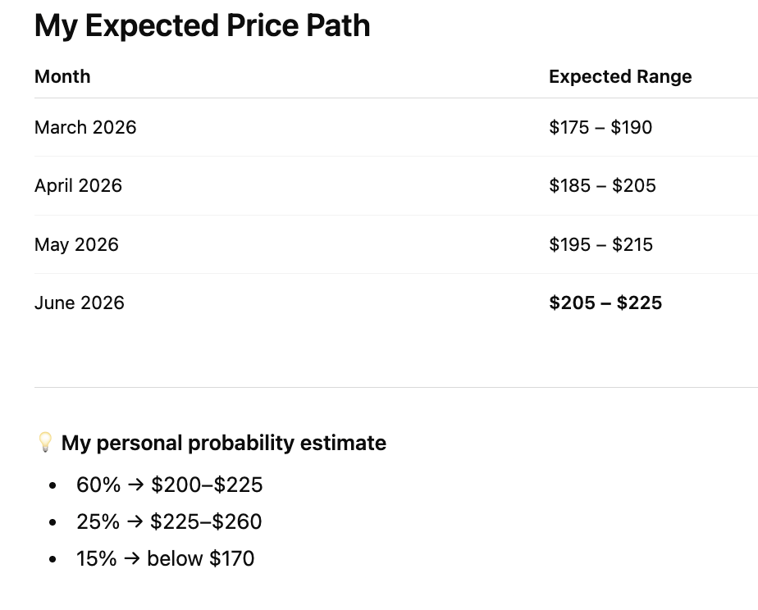Click the bullet dot before the 60% line

(53, 485)
